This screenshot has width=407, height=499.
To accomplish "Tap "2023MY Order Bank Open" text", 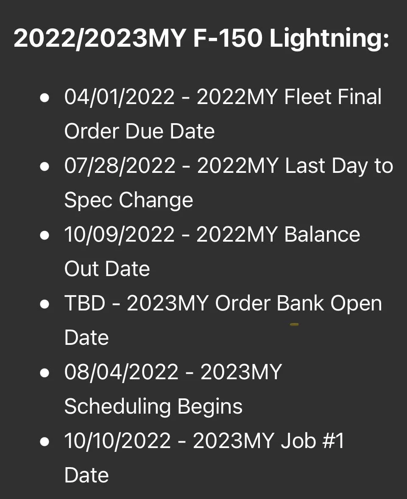I will point(254,304).
